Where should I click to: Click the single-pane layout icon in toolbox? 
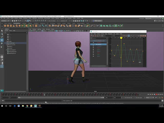tap(2, 57)
